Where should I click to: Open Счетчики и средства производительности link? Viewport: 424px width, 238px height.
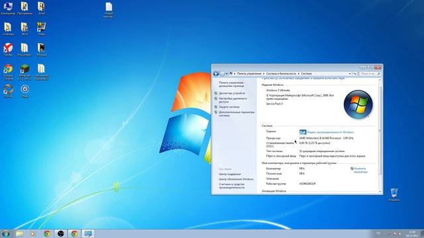pyautogui.click(x=232, y=186)
